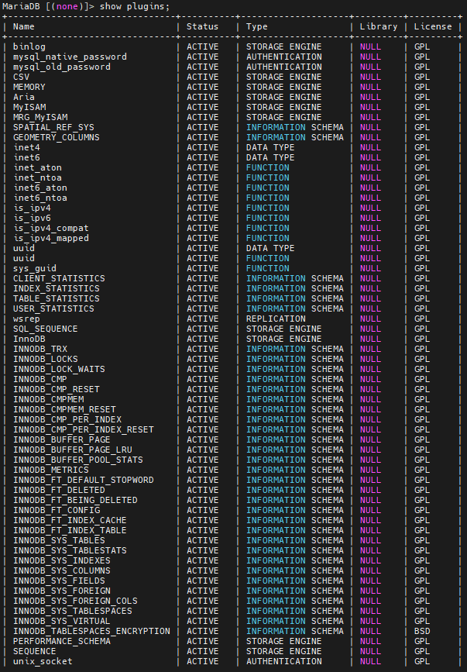Click the REPLICATION type value
Image resolution: width=467 pixels, height=672 pixels.
pyautogui.click(x=276, y=319)
